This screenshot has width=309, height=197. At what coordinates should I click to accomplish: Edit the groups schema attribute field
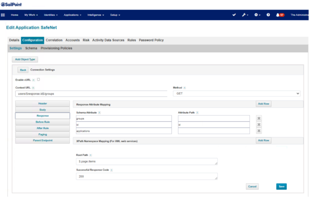click(124, 119)
